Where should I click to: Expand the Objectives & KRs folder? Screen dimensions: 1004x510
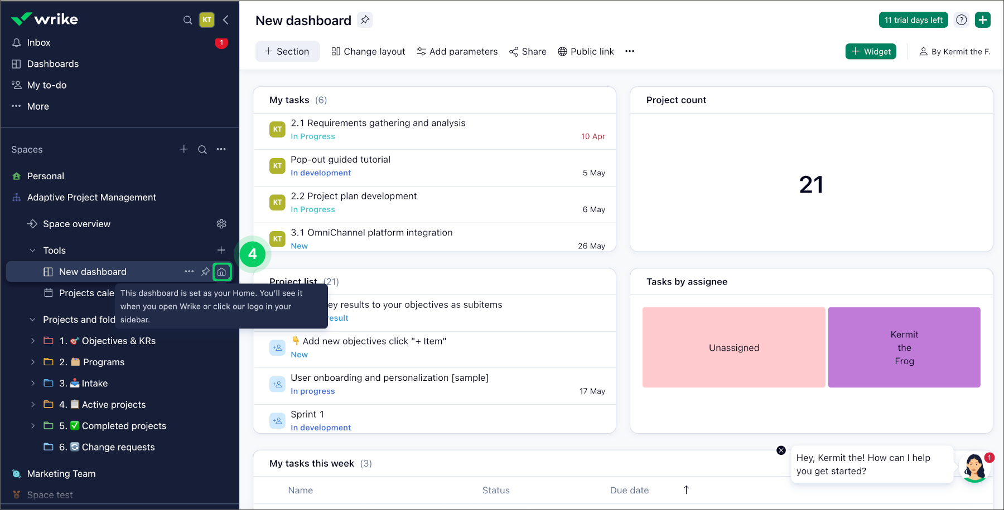tap(32, 340)
